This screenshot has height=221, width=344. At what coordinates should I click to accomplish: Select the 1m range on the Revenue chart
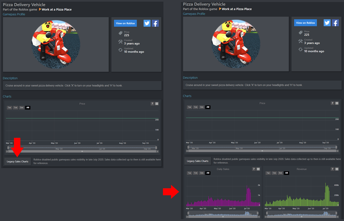pyautogui.click(x=273, y=173)
